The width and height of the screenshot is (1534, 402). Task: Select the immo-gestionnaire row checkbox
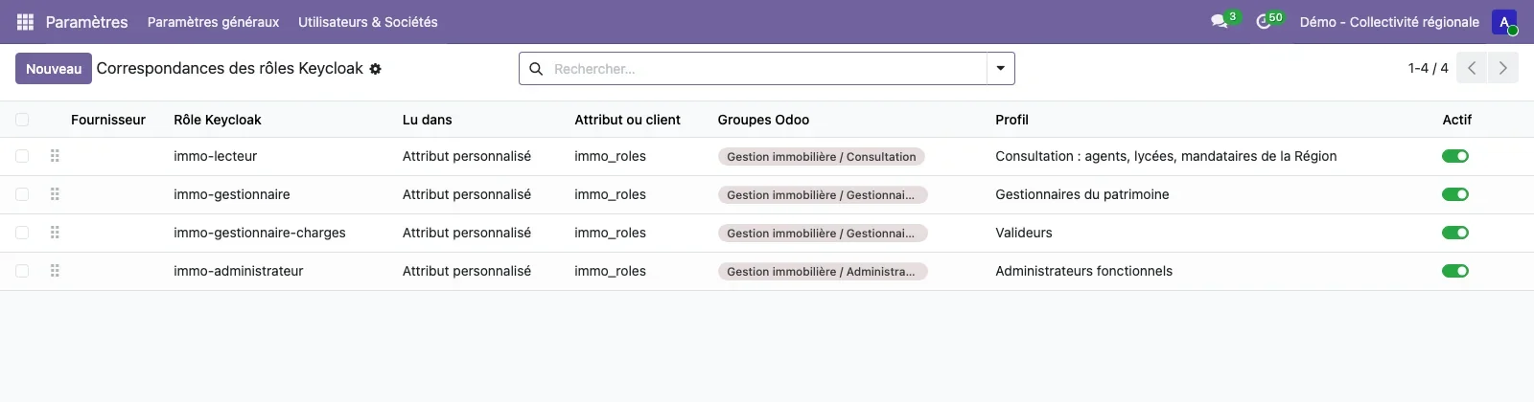pos(22,194)
